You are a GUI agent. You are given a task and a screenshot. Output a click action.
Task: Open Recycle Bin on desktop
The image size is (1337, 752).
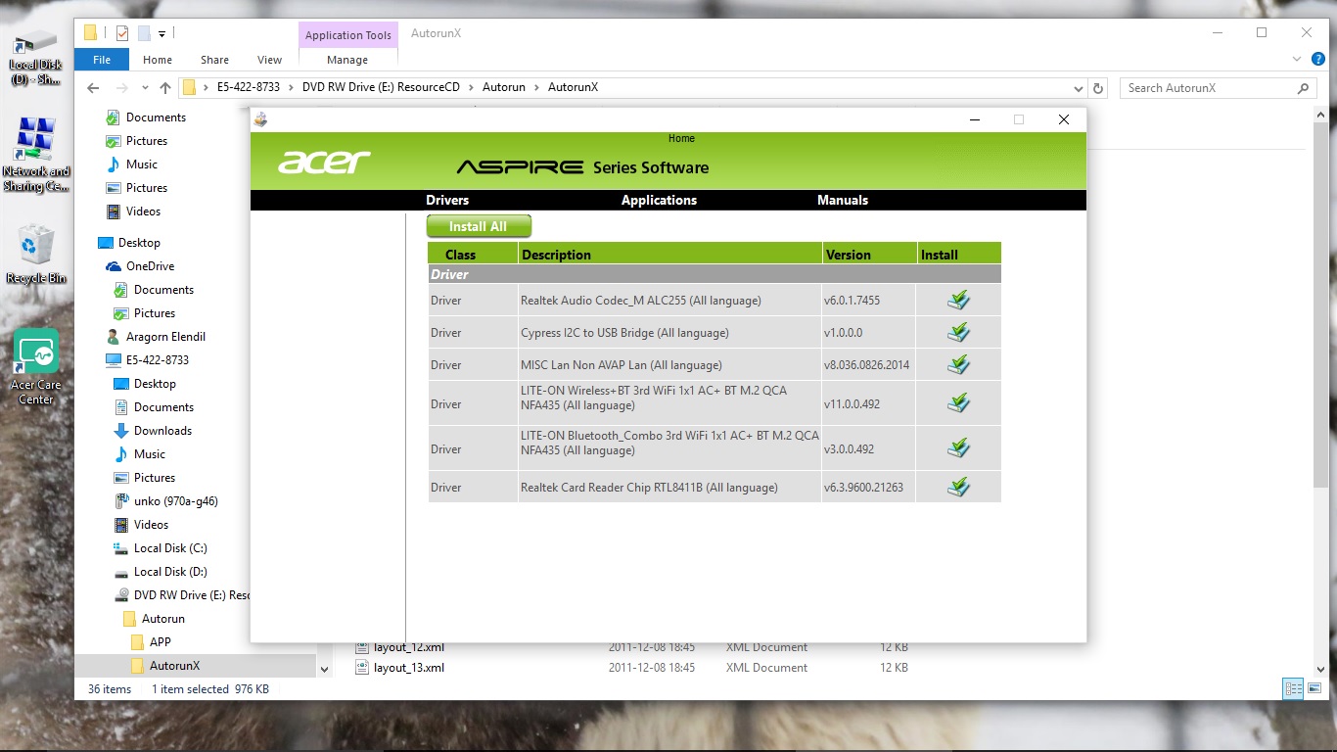point(36,255)
